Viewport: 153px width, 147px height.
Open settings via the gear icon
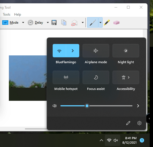pos(139,123)
